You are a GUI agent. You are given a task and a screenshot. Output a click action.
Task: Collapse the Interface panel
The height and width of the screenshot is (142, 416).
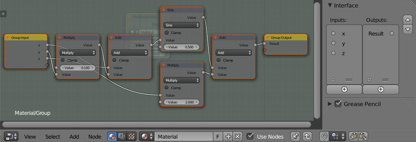coord(330,5)
